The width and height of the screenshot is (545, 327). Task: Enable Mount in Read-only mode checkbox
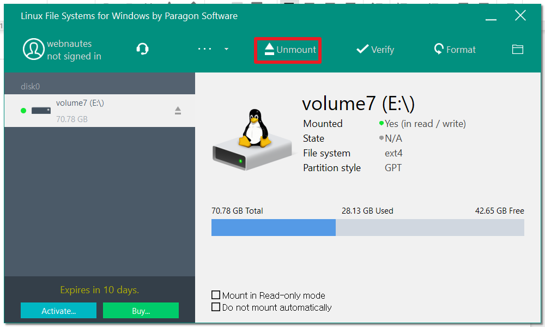click(x=216, y=295)
